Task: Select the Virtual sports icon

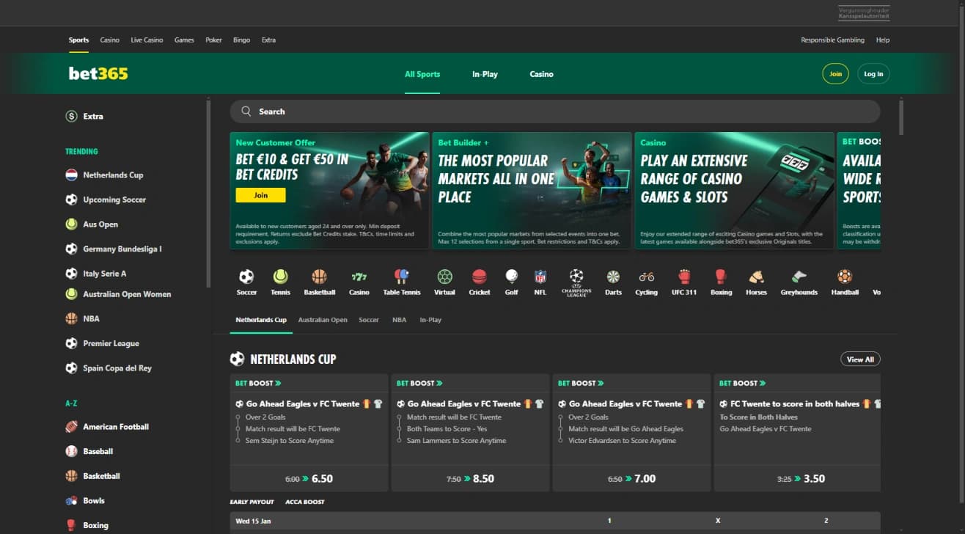Action: coord(444,281)
